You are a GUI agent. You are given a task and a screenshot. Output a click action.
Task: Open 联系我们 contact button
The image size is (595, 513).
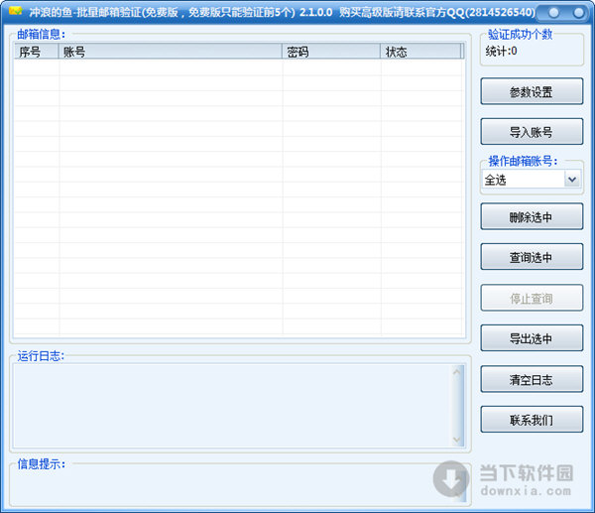532,420
